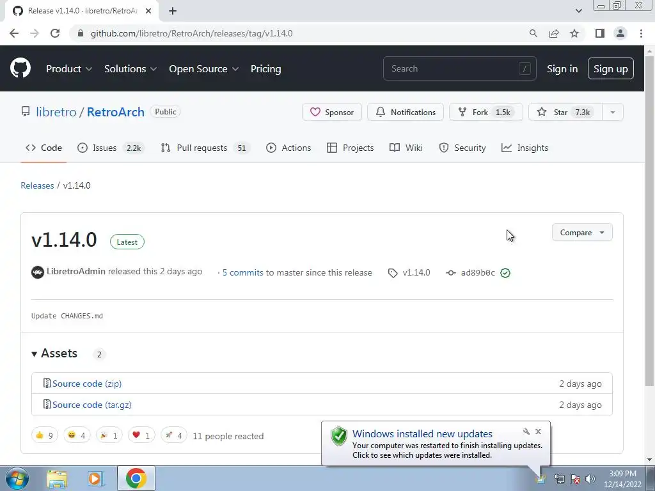The image size is (655, 491).
Task: Toggle the browser side panel icon
Action: (600, 33)
